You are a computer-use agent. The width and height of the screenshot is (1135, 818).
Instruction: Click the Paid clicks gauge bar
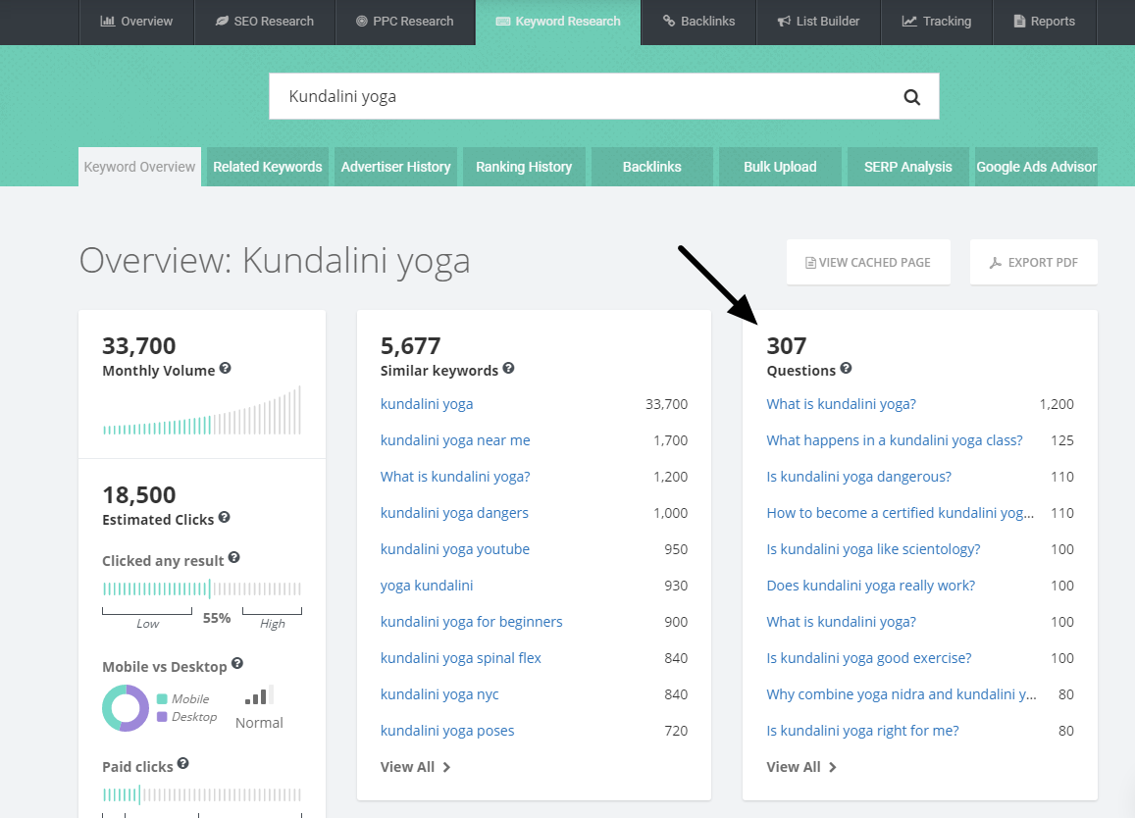tap(202, 794)
